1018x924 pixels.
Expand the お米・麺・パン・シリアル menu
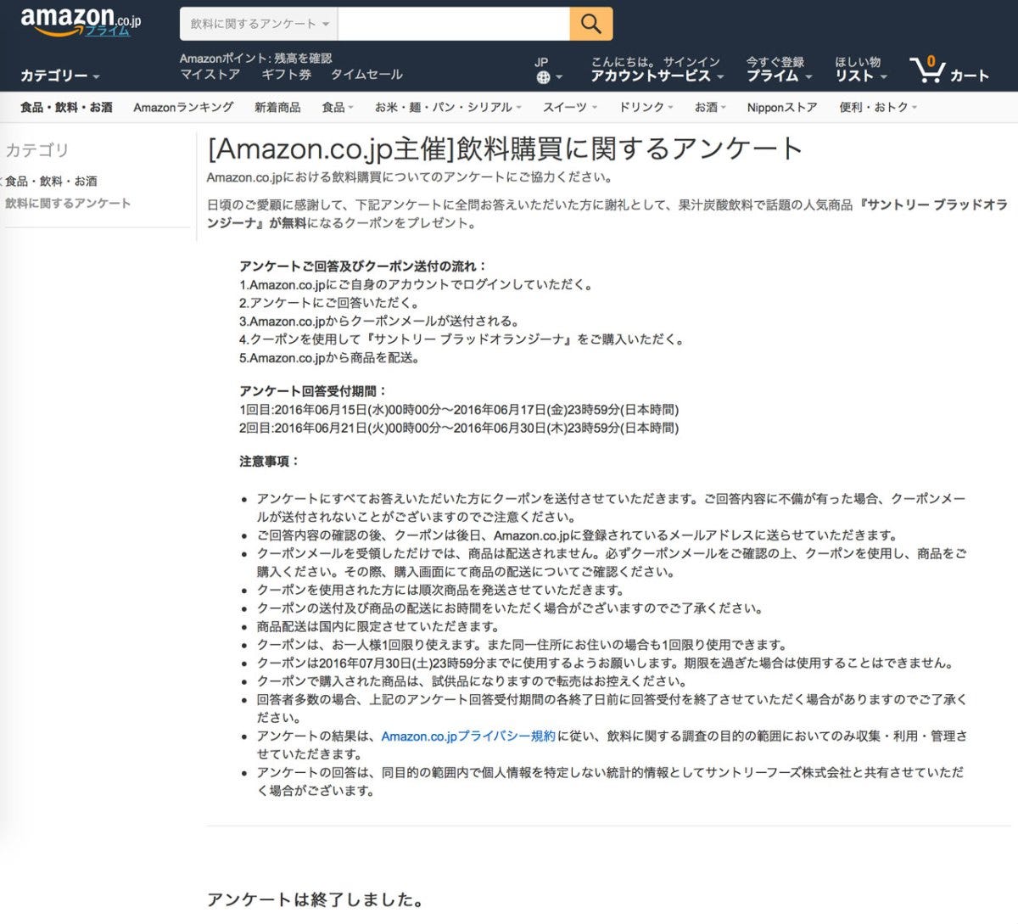coord(448,107)
